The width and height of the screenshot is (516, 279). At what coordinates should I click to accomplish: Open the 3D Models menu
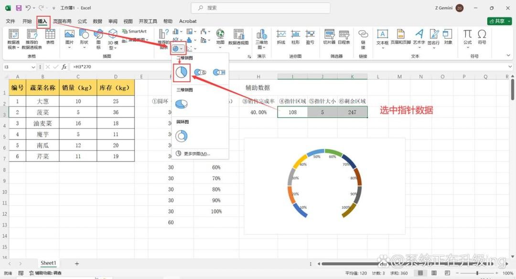[x=113, y=39]
